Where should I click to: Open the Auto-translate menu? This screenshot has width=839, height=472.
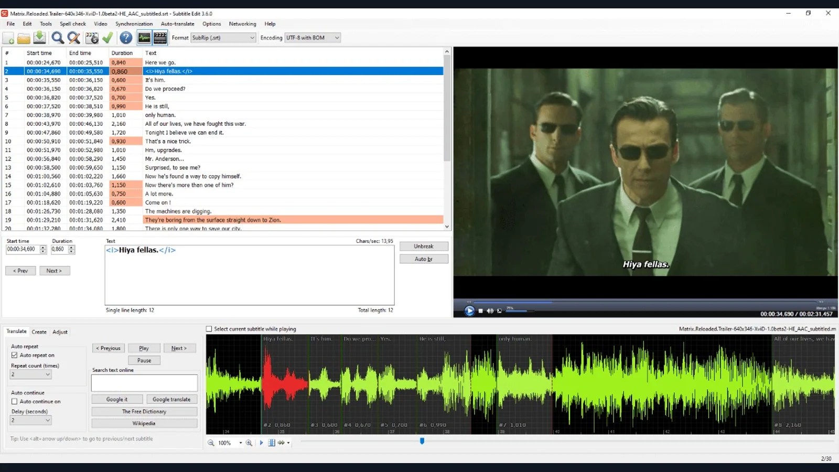coord(177,24)
